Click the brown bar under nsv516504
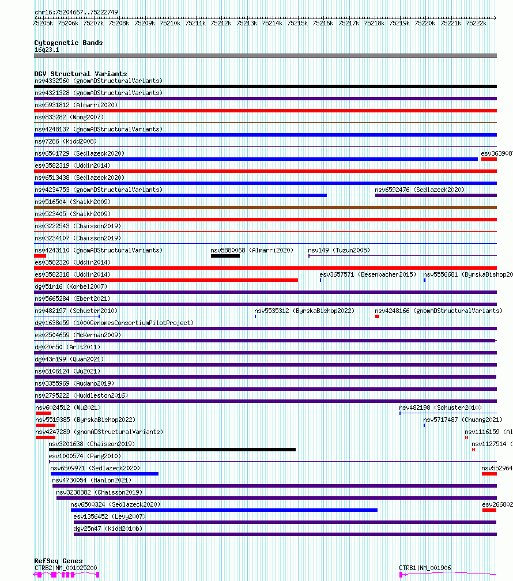 tap(265, 207)
